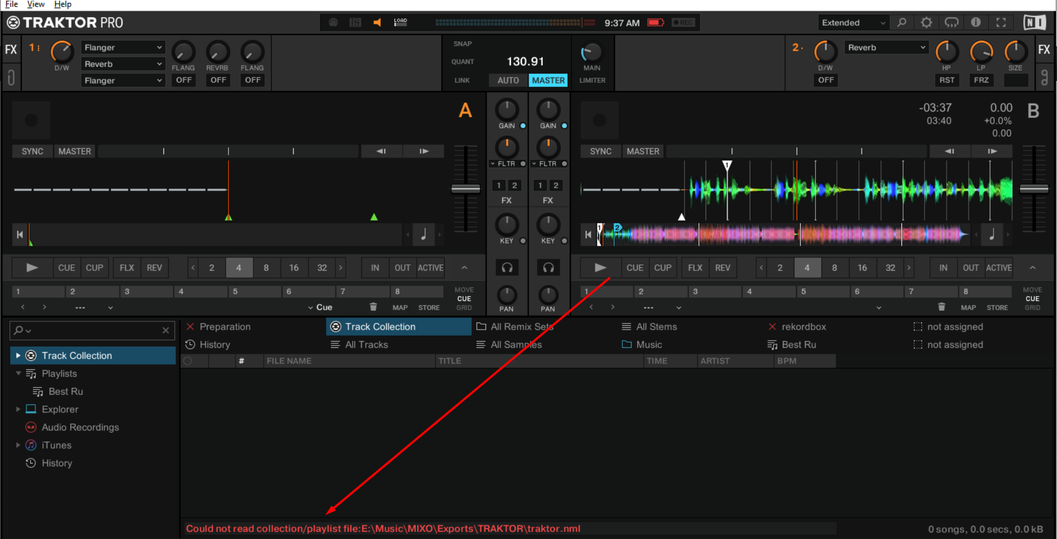Open the Reverb effect dropdown in FX unit 2
The height and width of the screenshot is (539, 1057).
click(886, 48)
